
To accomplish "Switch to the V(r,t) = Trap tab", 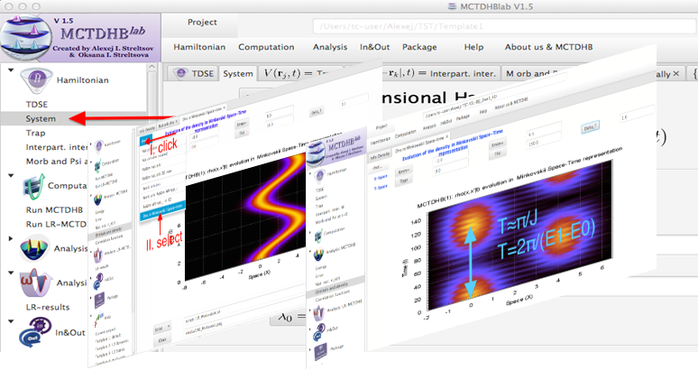I will coord(296,73).
